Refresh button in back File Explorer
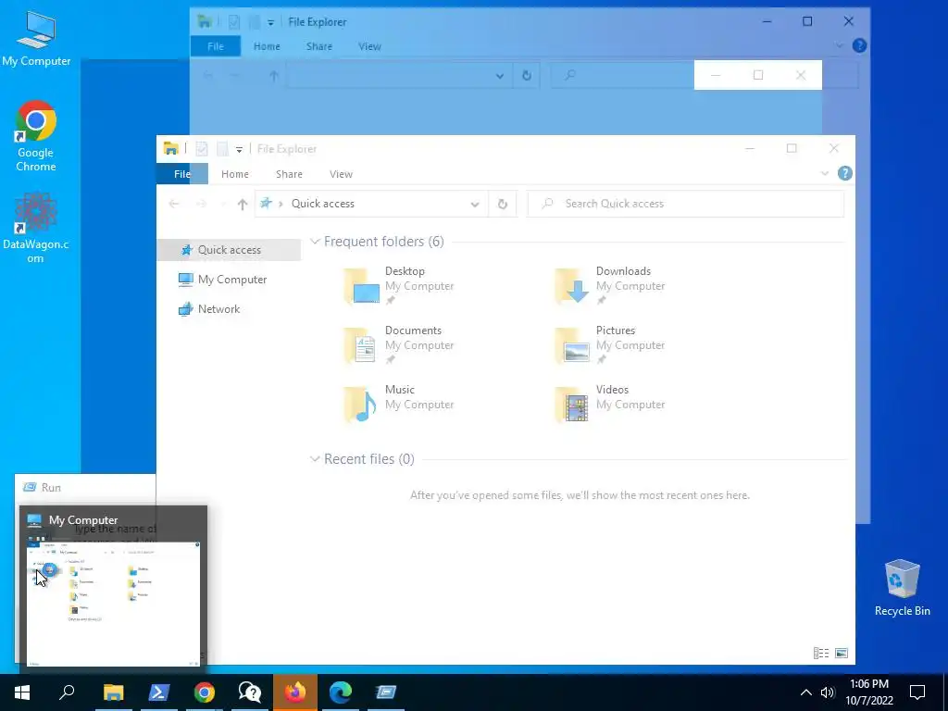This screenshot has height=711, width=948. point(527,76)
